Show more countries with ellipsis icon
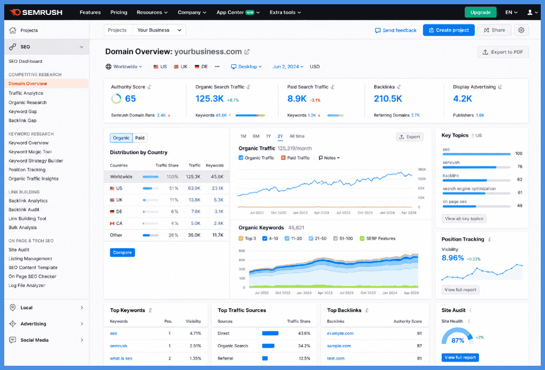This screenshot has width=545, height=370. click(217, 66)
